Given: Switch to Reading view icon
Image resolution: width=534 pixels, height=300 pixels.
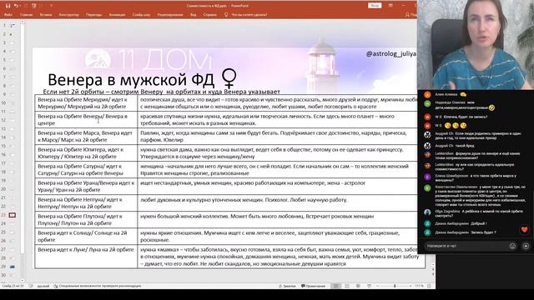Looking at the screenshot, I should click(358, 286).
